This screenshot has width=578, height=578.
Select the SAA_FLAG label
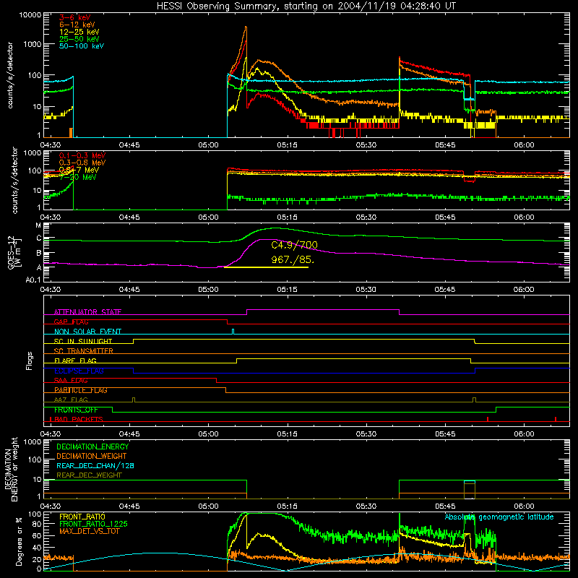click(71, 381)
